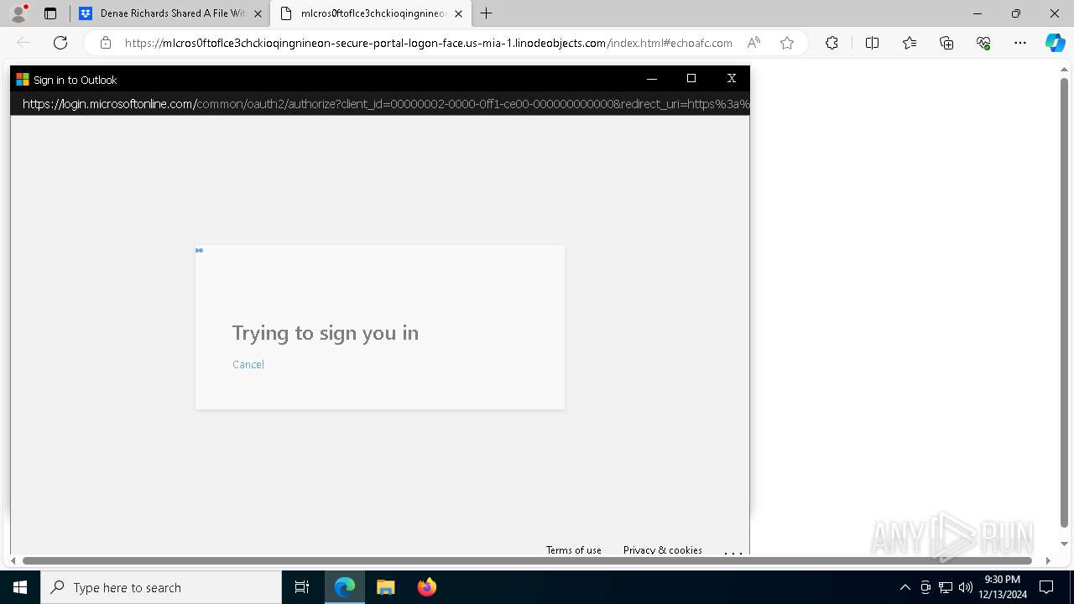View site information lock icon

105,43
